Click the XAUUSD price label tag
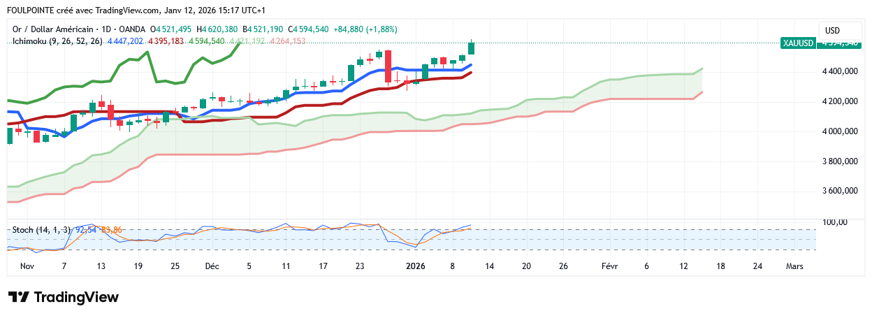872x318 pixels. point(798,43)
